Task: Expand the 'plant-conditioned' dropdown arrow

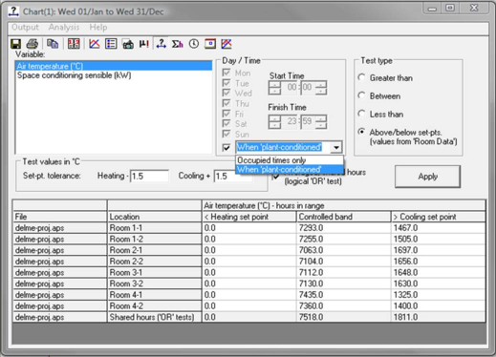Action: pos(336,147)
